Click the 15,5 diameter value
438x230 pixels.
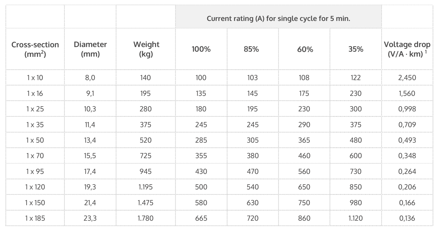[90, 156]
